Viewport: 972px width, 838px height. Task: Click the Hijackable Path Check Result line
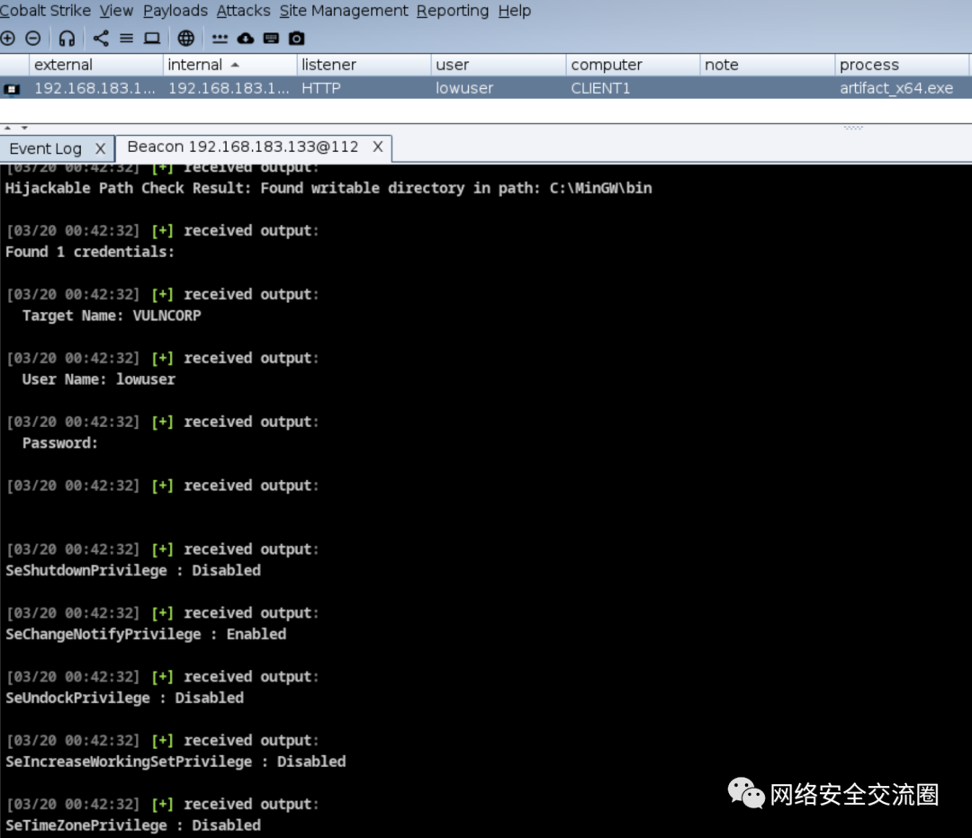pos(328,188)
